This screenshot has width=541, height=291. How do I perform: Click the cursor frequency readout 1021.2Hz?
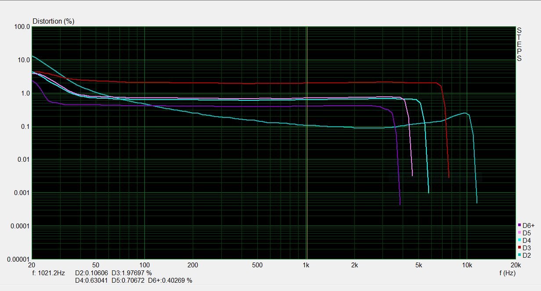(x=48, y=273)
